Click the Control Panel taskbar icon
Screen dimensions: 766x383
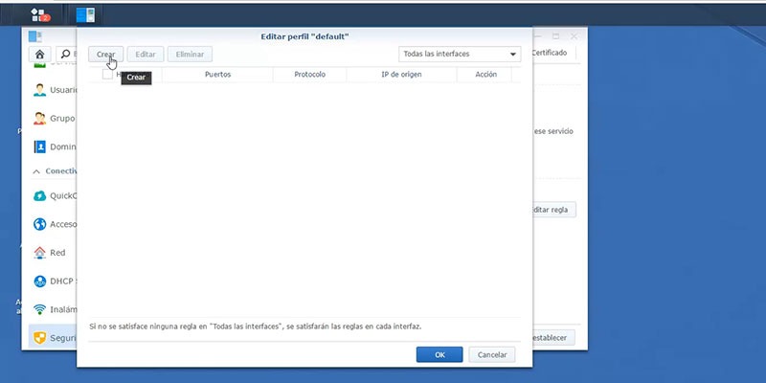pyautogui.click(x=85, y=15)
